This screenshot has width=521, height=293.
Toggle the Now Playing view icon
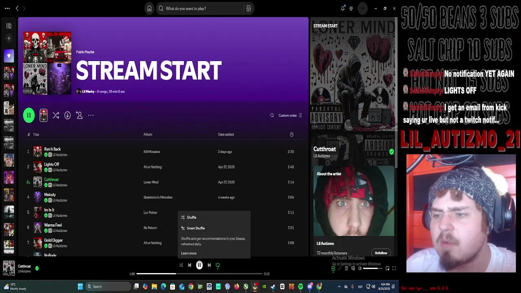333,269
